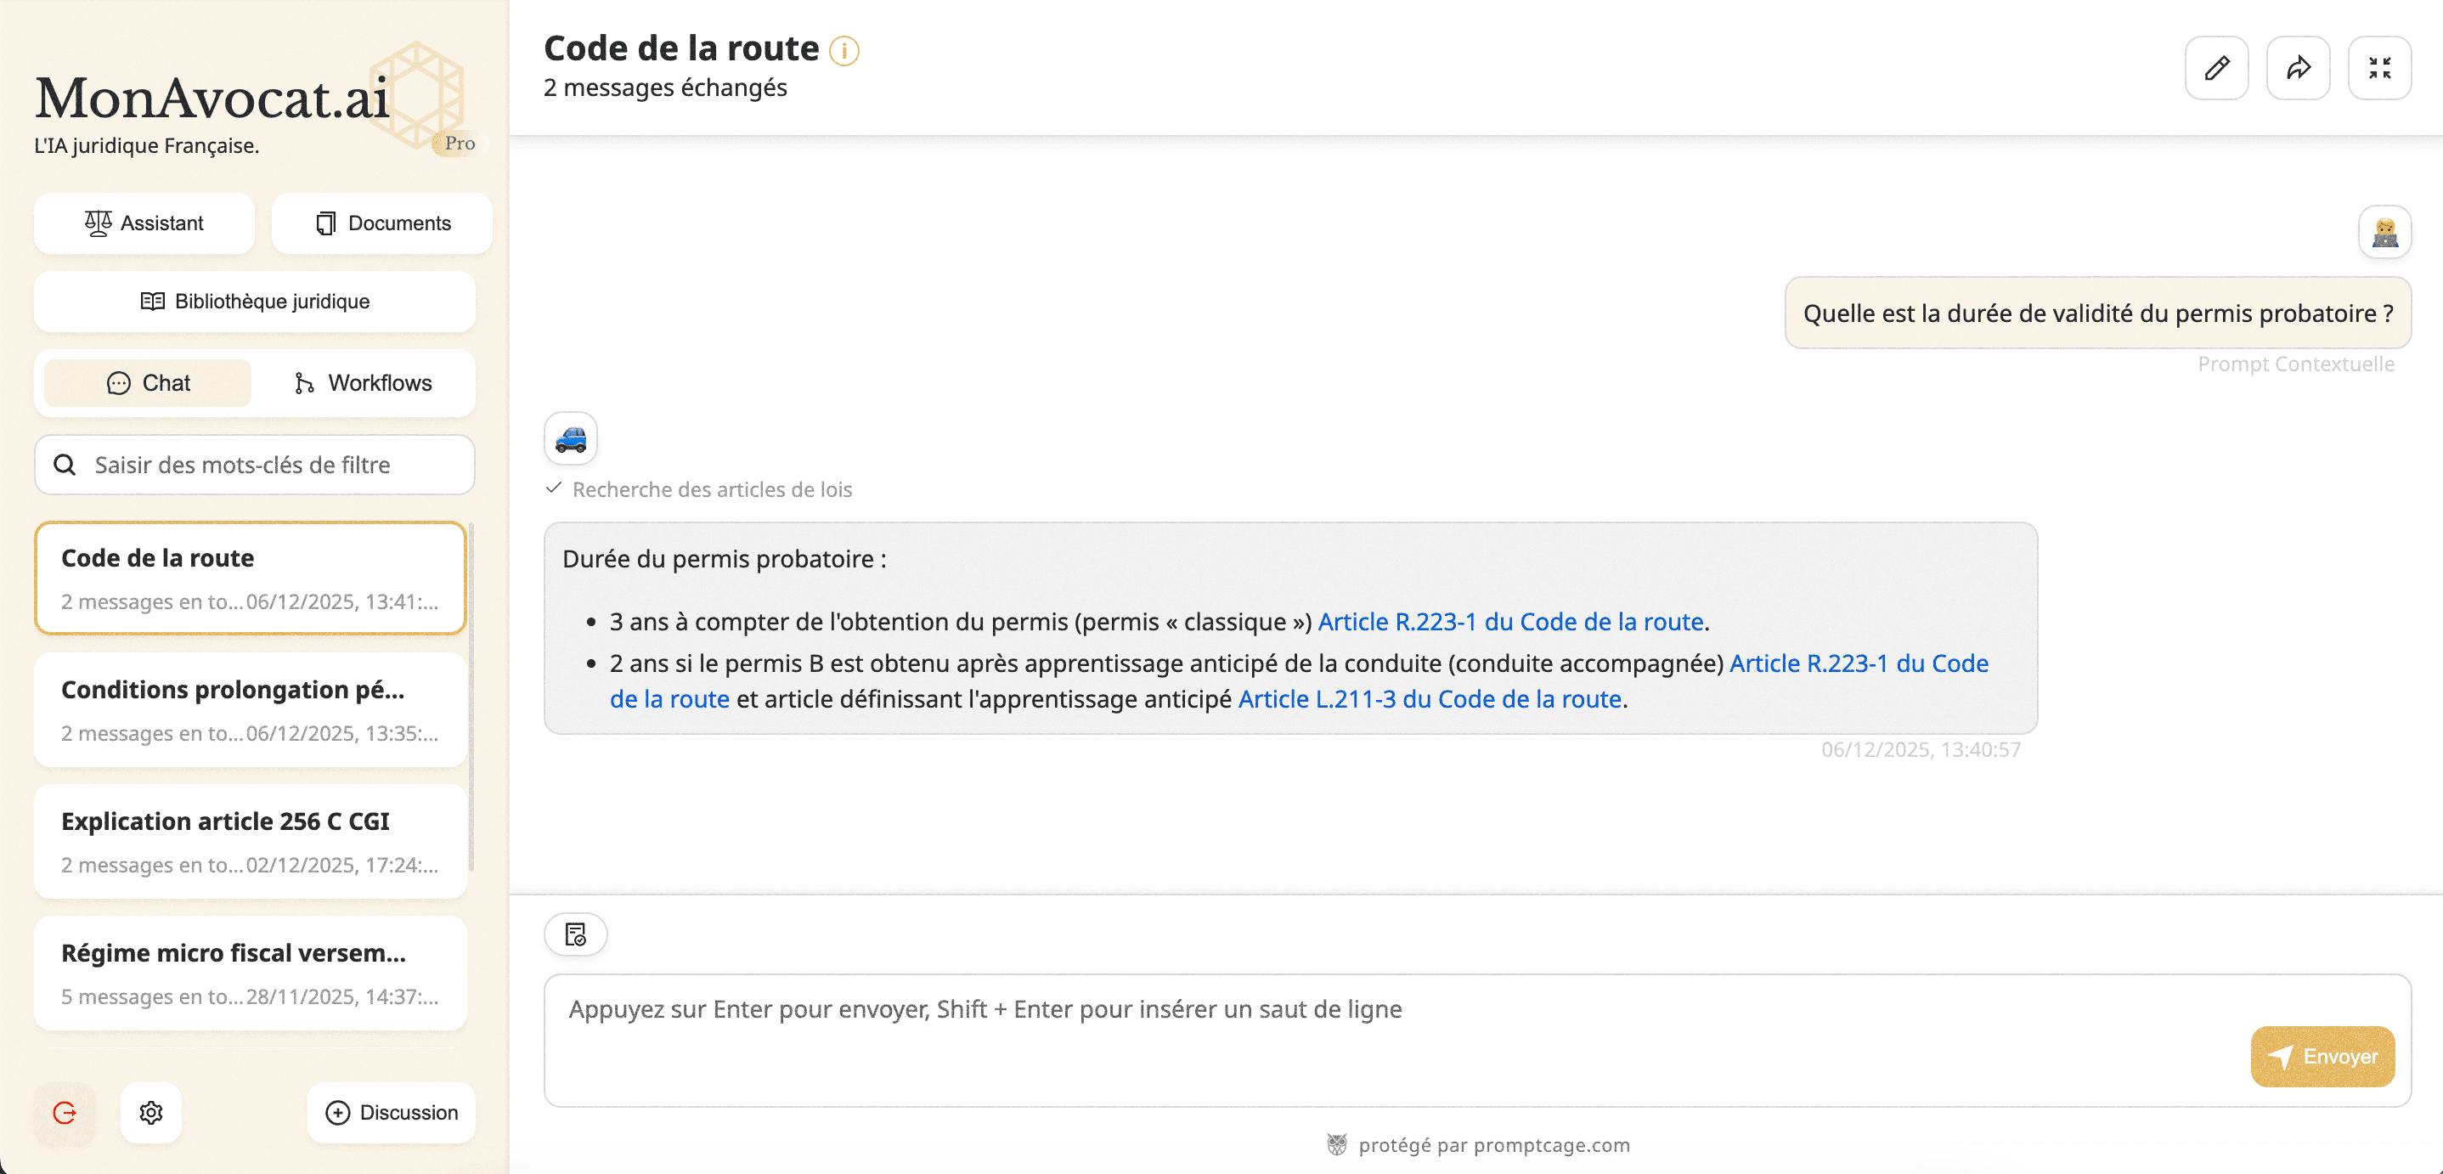Start a new Discussion
The height and width of the screenshot is (1174, 2443).
click(392, 1112)
